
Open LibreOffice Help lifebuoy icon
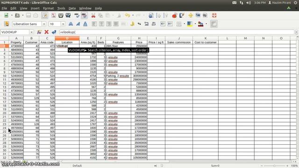tap(214, 15)
